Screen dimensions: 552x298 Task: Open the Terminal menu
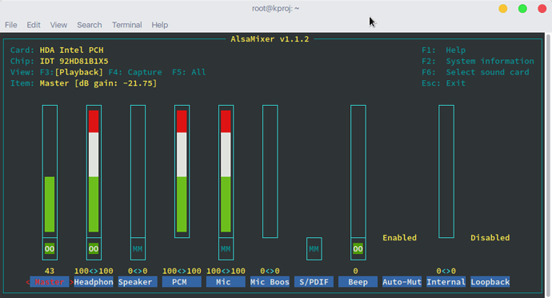click(127, 25)
